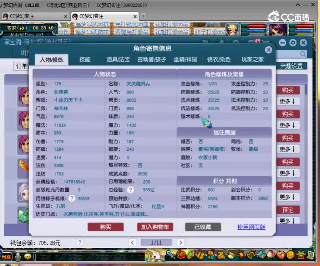The image size is (320, 266).
Task: Click notification icon with red 45 badge
Action: [x=254, y=42]
